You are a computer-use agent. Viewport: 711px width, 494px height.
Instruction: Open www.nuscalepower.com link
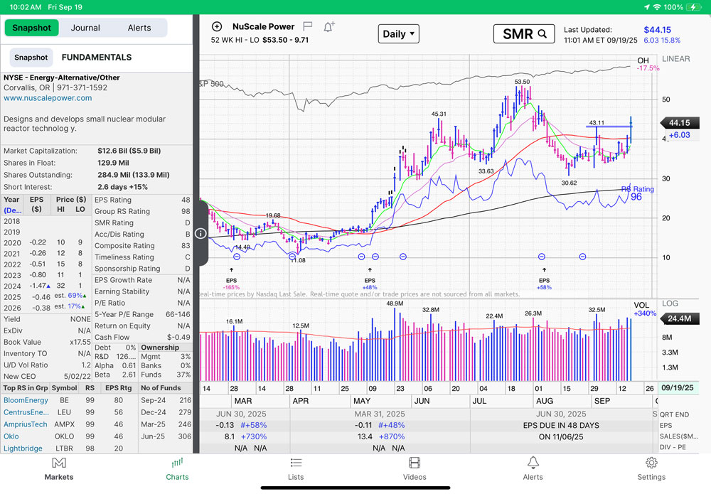point(48,98)
